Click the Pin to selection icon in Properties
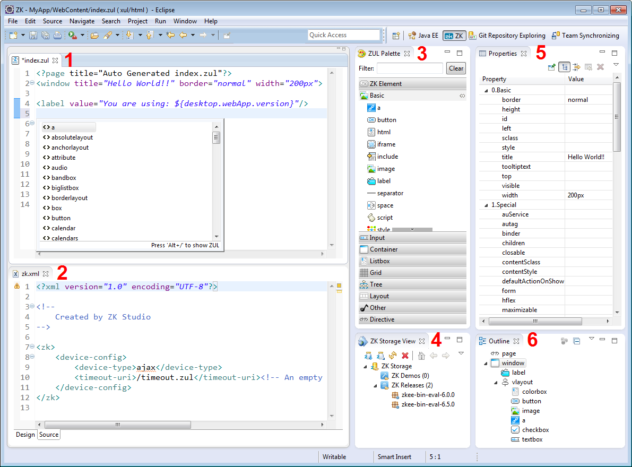 [x=551, y=67]
